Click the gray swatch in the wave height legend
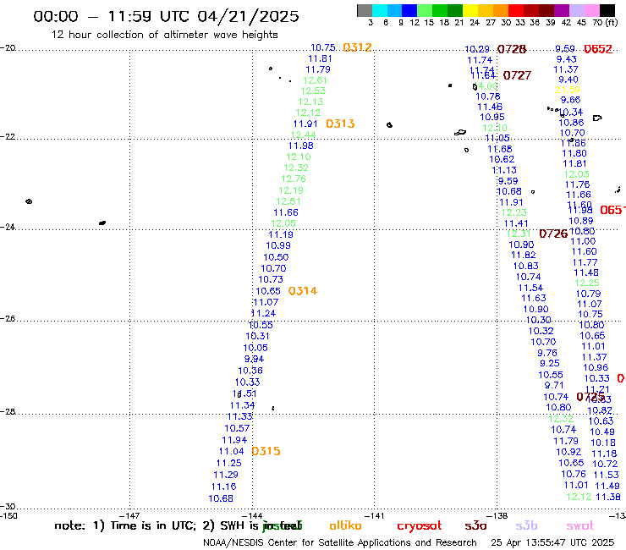Image resolution: width=626 pixels, height=550 pixels. [x=365, y=10]
